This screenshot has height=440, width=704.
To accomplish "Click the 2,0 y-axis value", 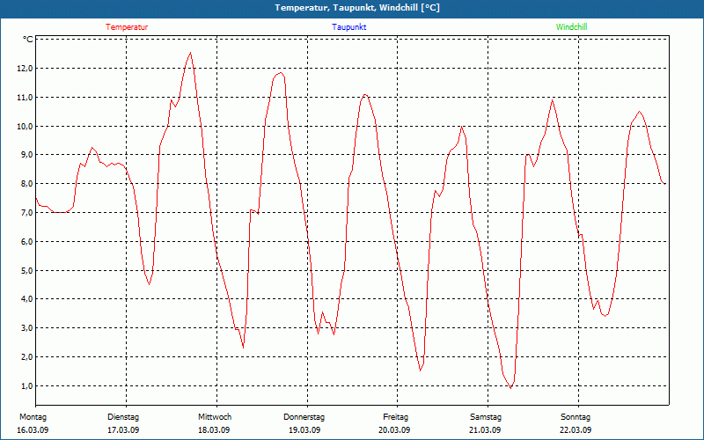I will [x=26, y=357].
